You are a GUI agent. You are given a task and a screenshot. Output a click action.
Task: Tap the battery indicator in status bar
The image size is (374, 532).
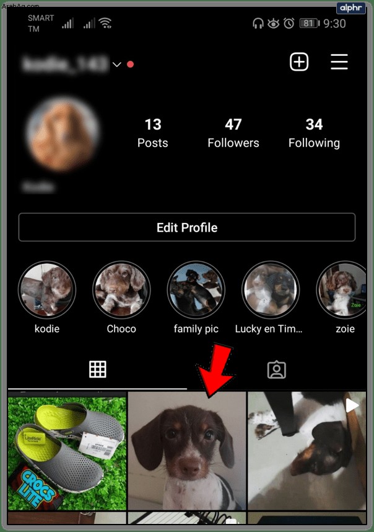point(310,24)
